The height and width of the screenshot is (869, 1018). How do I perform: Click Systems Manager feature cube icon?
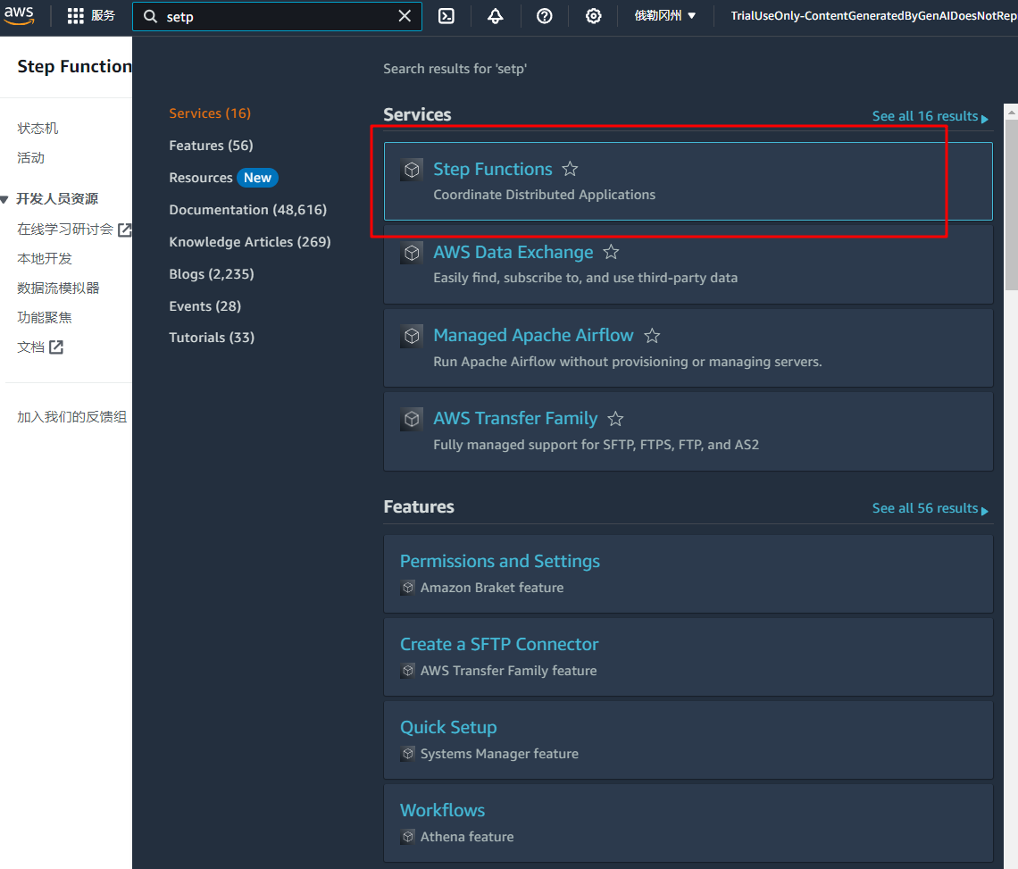[408, 754]
